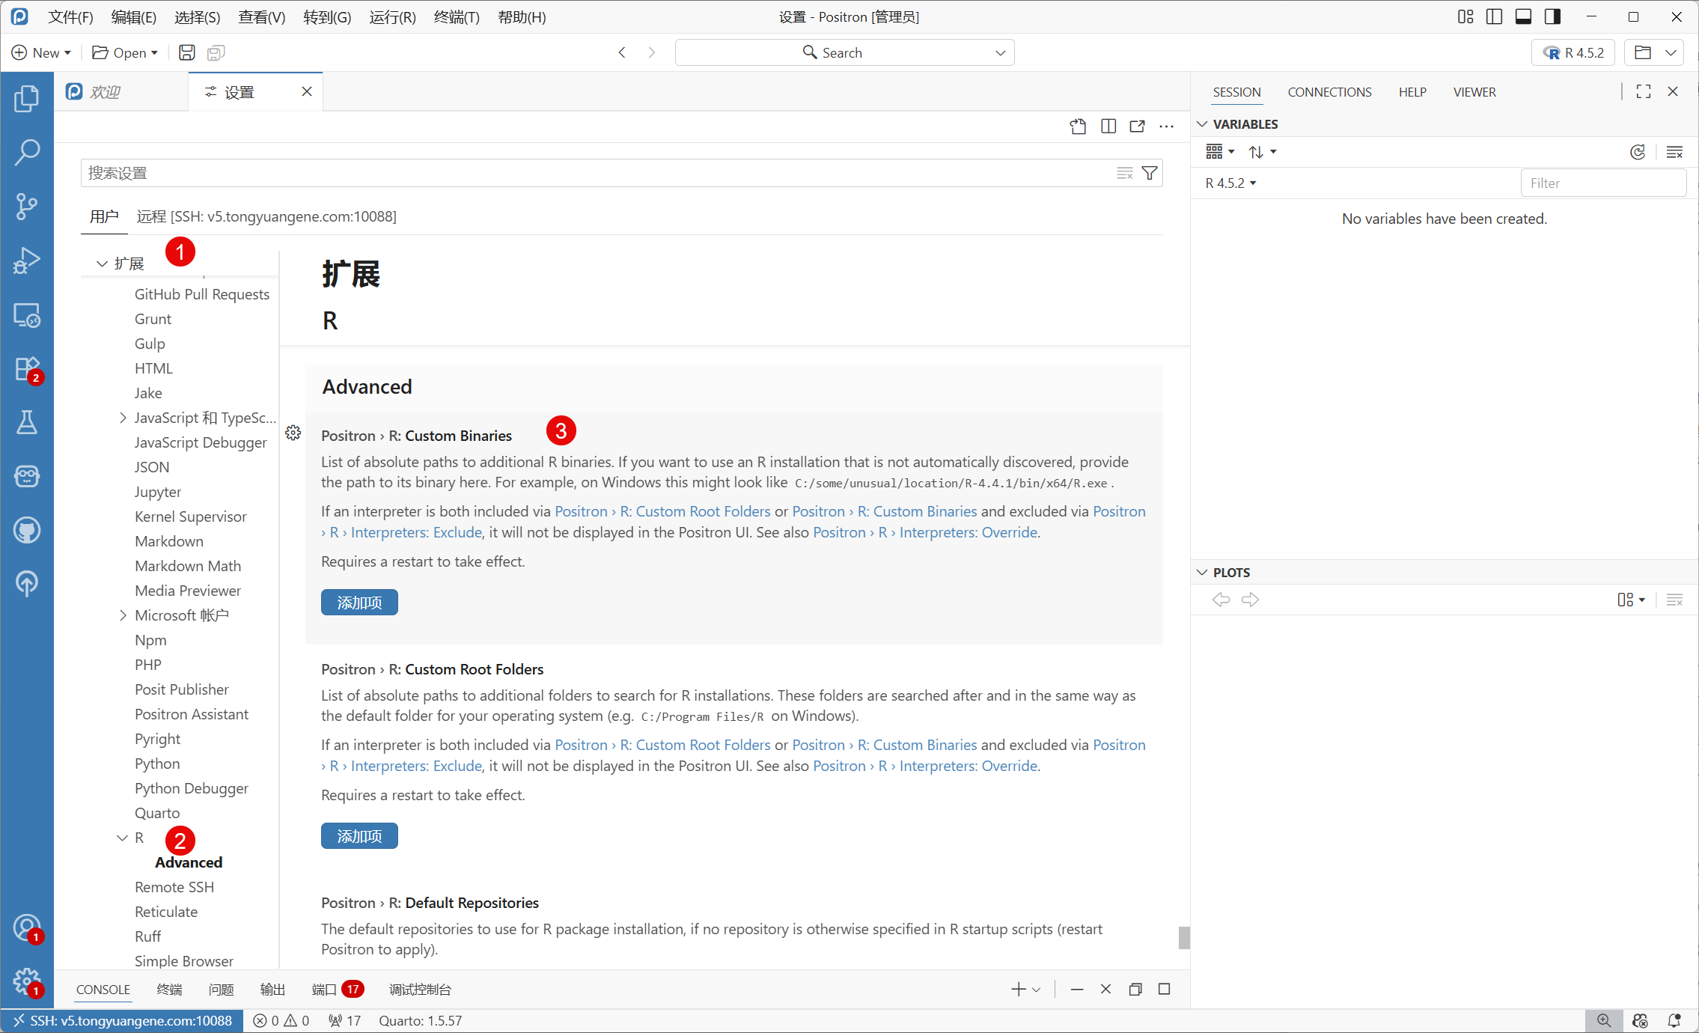Close the 设置 editor tab

pos(307,91)
